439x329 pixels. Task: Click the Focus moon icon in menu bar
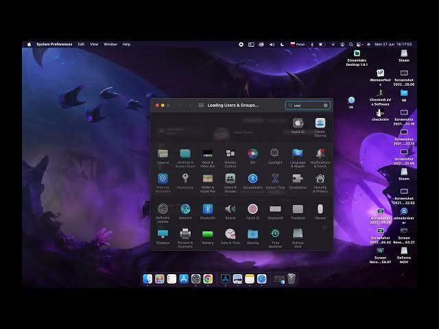click(282, 44)
